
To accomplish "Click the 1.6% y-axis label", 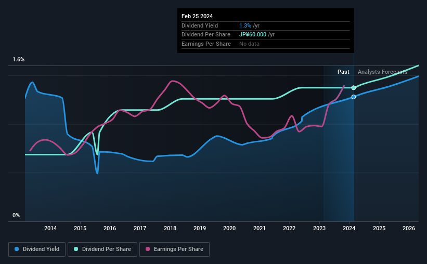I will click(19, 60).
